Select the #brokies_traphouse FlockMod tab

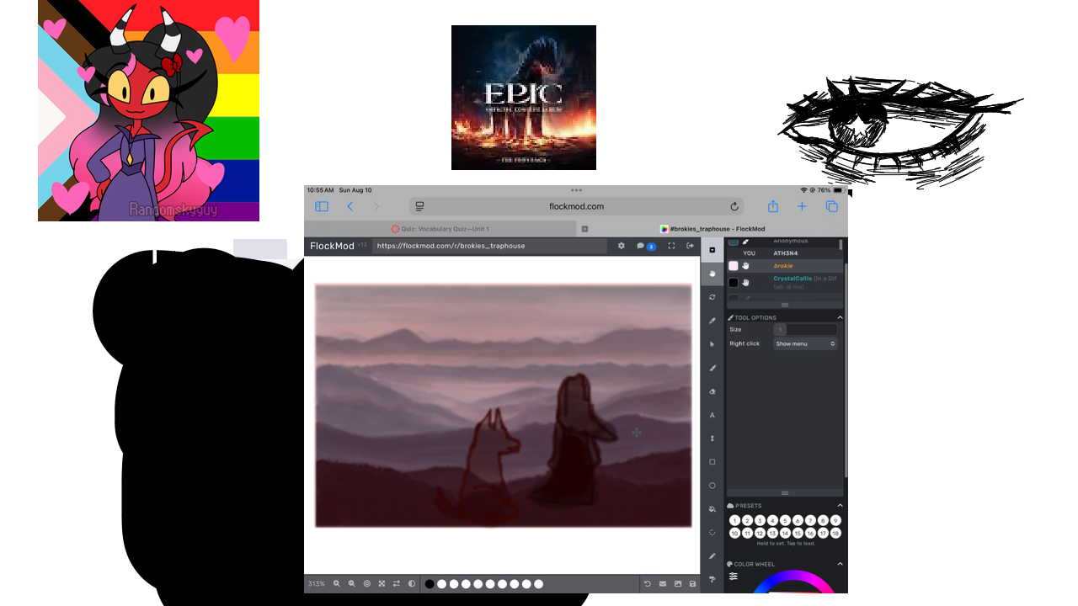[712, 229]
